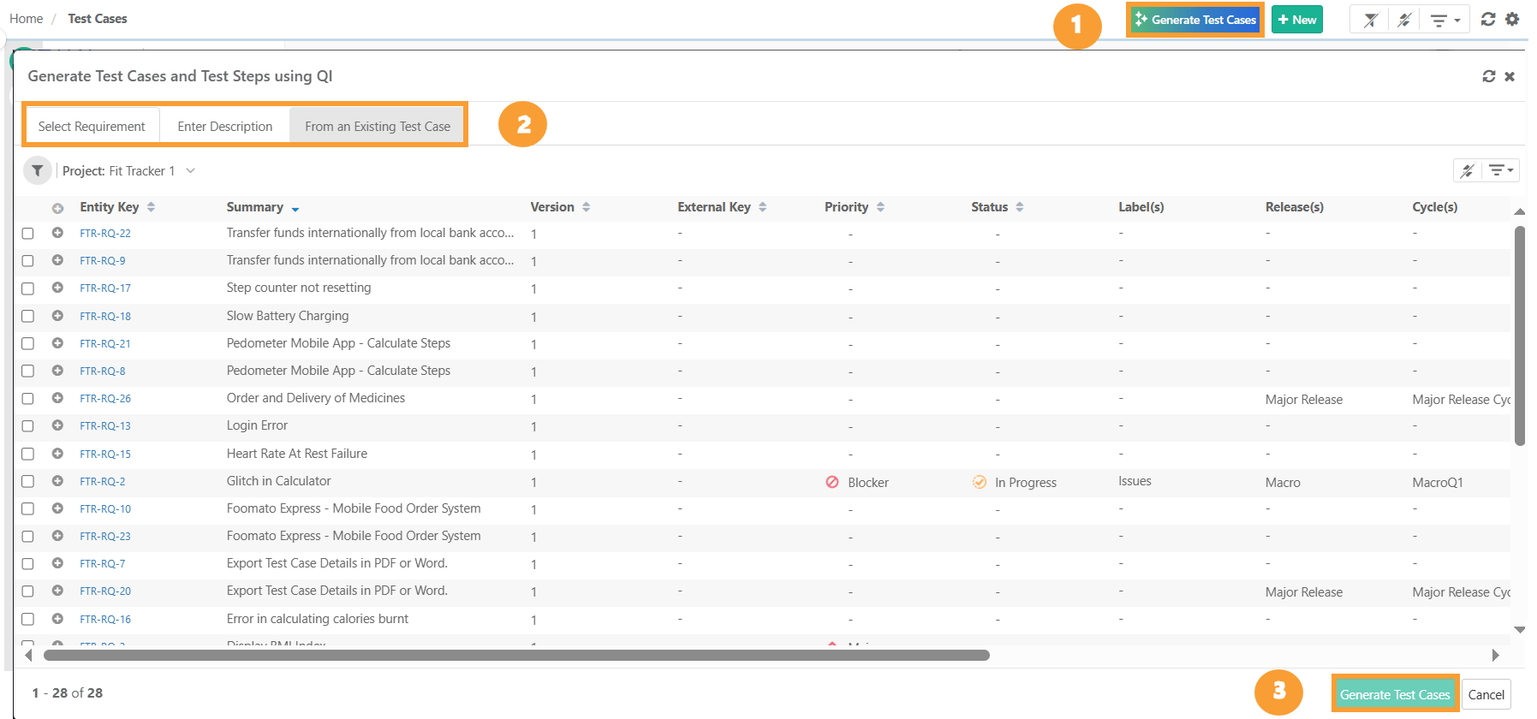Viewport: 1537px width, 719px height.
Task: Expand the FTR-RQ-23 row plus icon
Action: pos(57,536)
